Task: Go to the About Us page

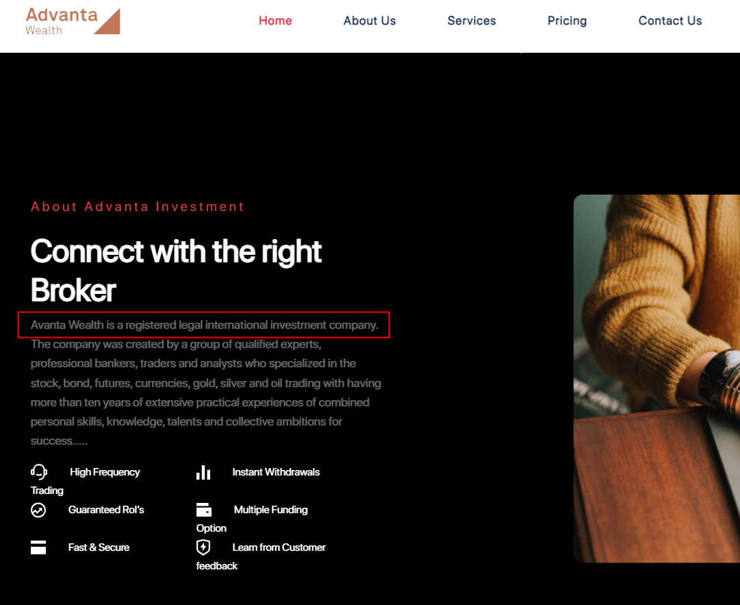Action: coord(370,21)
